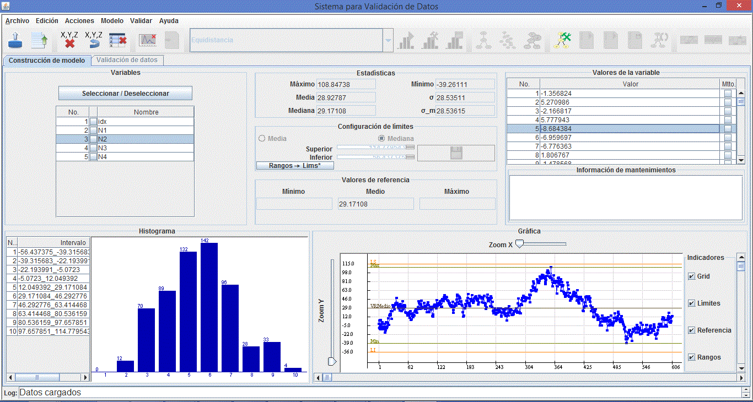Check the N3 variable checkbox
This screenshot has width=753, height=402.
(x=94, y=148)
